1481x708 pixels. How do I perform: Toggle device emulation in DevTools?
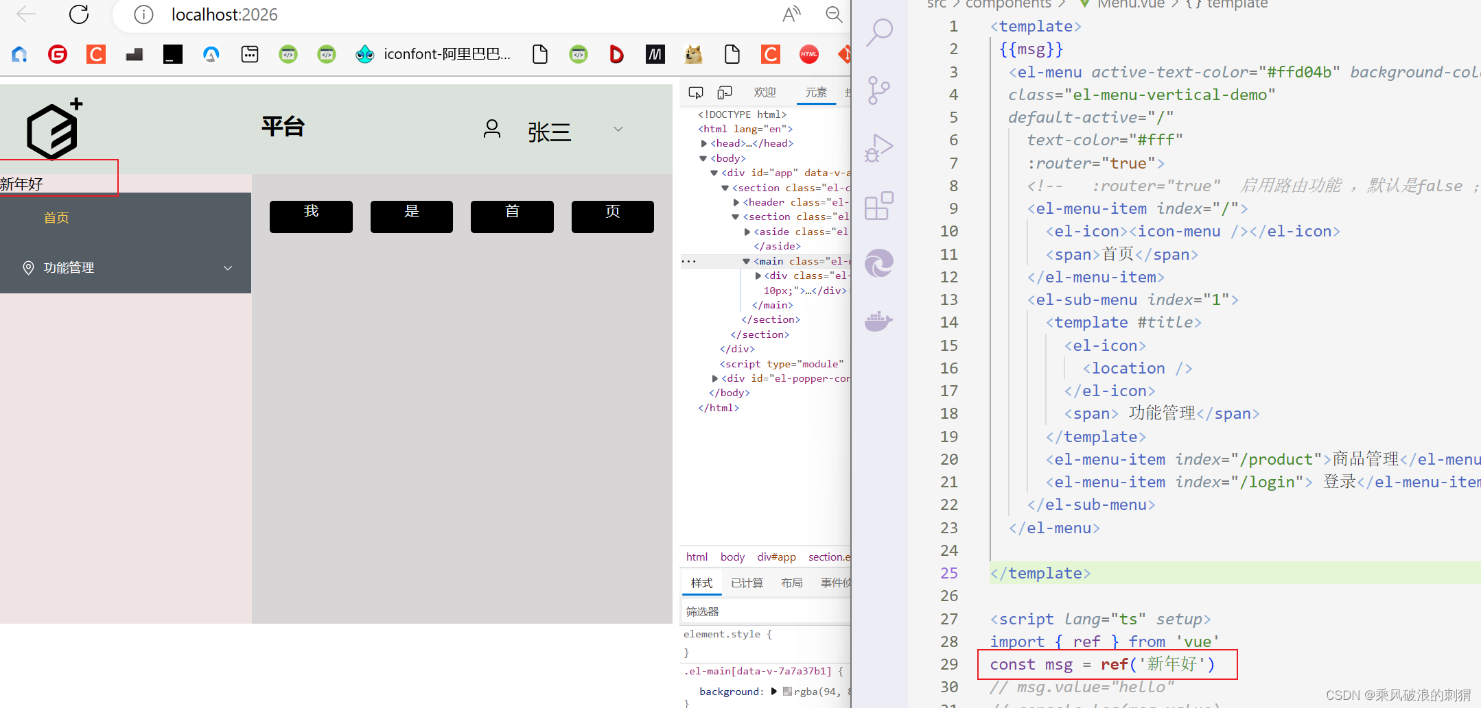725,93
